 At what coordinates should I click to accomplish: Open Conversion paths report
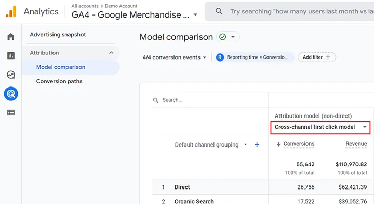click(59, 81)
